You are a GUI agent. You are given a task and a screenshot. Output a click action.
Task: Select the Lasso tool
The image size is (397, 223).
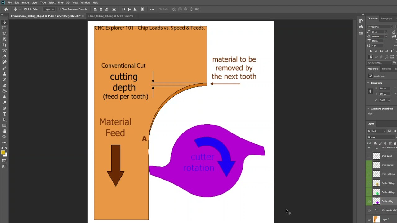[4, 33]
